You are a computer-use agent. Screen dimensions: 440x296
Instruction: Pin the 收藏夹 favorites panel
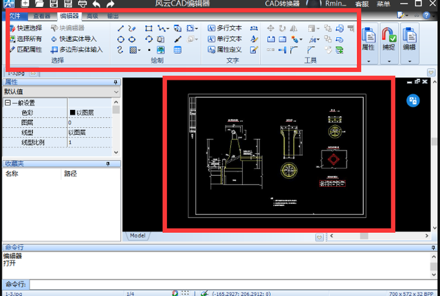(108, 164)
